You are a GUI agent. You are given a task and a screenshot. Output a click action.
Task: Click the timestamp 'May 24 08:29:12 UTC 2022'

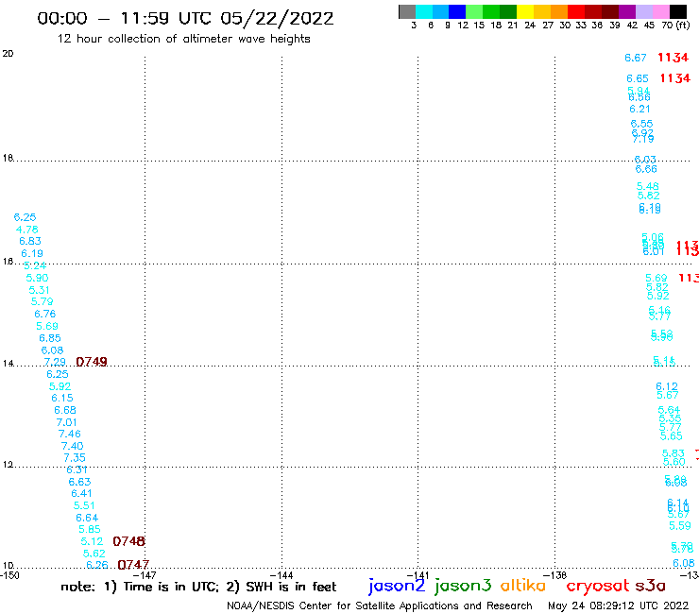tap(619, 605)
